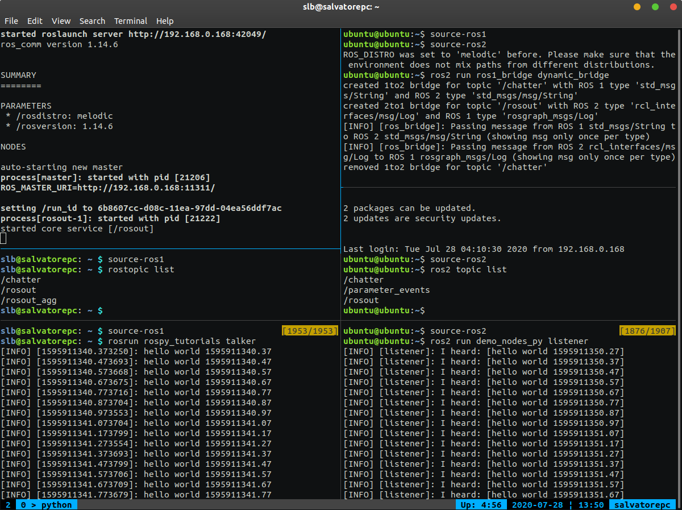Click 'ros2 run ros1_bridge dynamic_bridge' command
Screen dimensions: 682x510
[519, 75]
